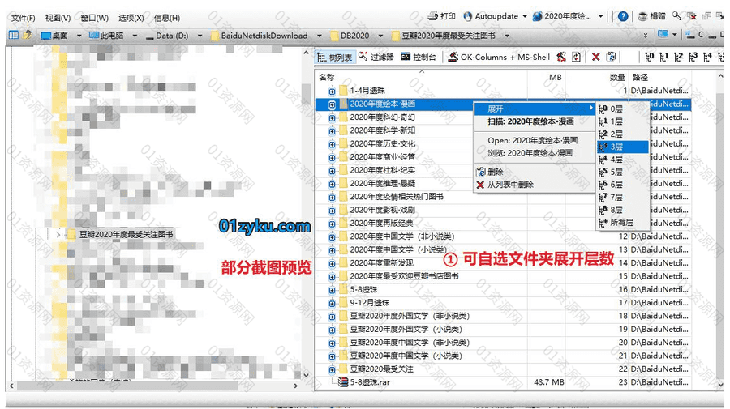Image resolution: width=730 pixels, height=409 pixels.
Task: Select Tree List (树列表) view button
Action: (335, 58)
